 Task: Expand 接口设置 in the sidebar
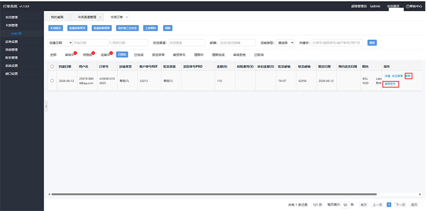[12, 74]
